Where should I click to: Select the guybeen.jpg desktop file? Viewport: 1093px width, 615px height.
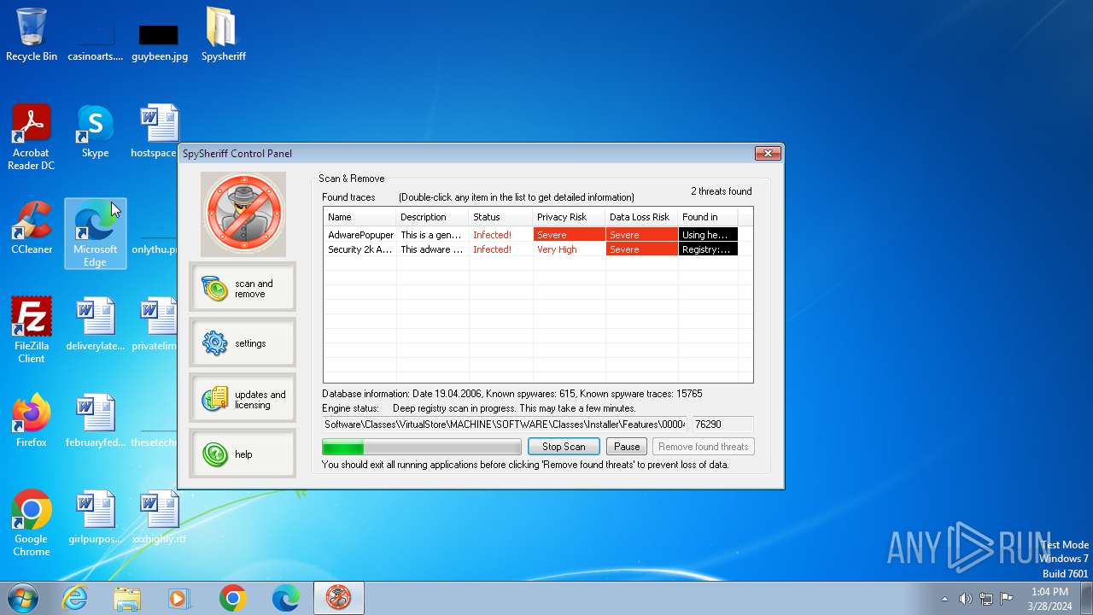pos(160,43)
